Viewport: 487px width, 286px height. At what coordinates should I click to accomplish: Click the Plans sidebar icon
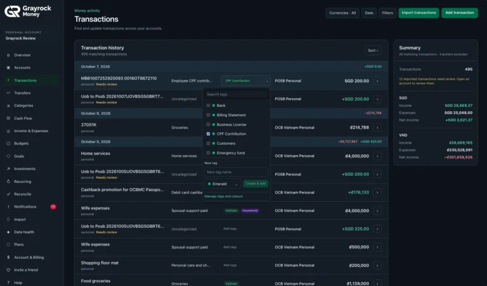(x=8, y=244)
